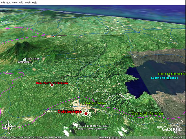Select the San Pedro Perulapan placemark marker
186x139 pixels.
tap(52, 85)
